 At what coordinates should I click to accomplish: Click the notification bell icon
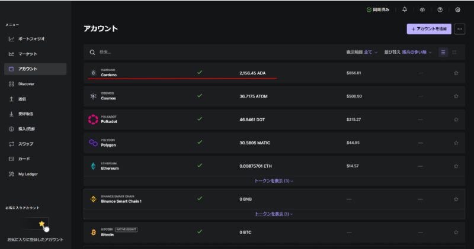405,9
